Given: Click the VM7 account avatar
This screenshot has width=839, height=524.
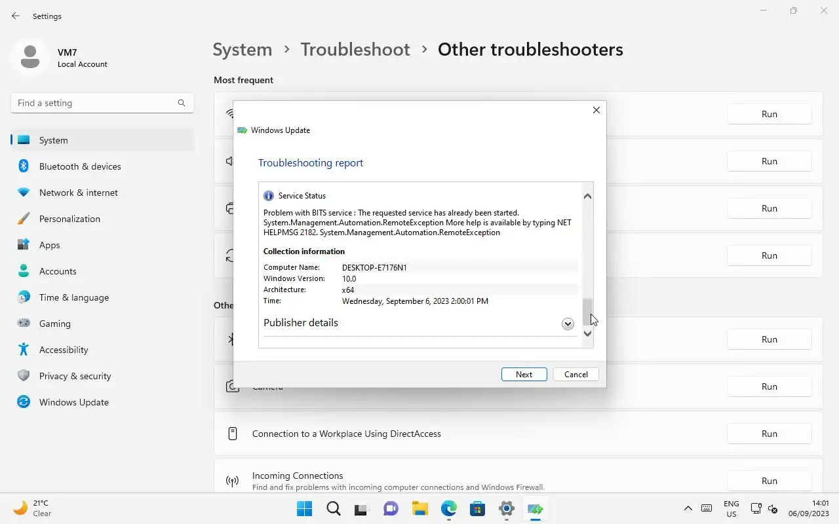Looking at the screenshot, I should pos(29,57).
